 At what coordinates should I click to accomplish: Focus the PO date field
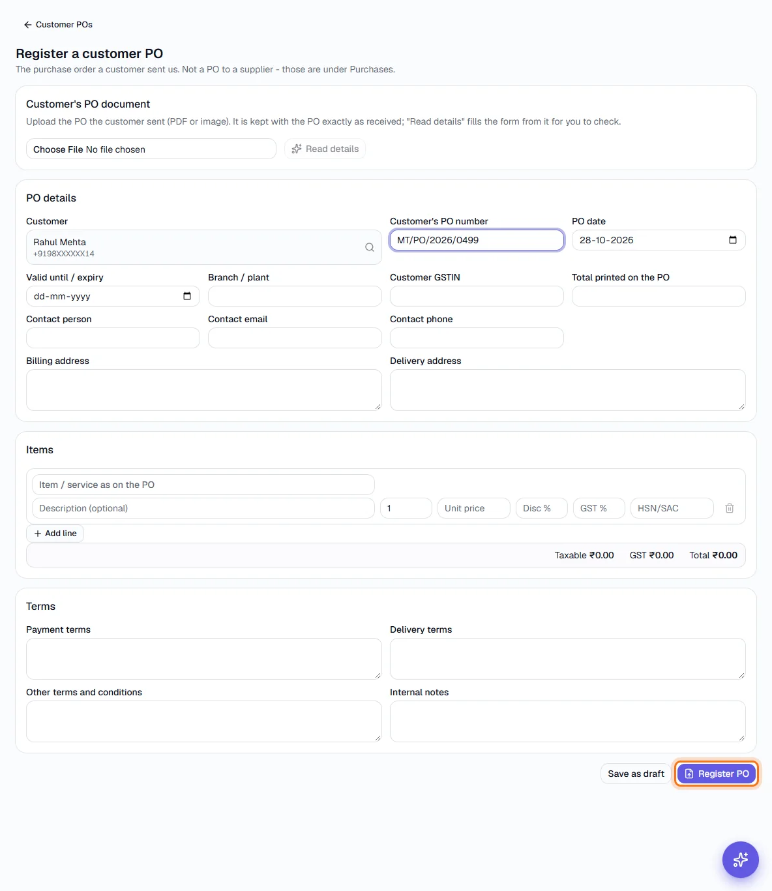pyautogui.click(x=659, y=240)
